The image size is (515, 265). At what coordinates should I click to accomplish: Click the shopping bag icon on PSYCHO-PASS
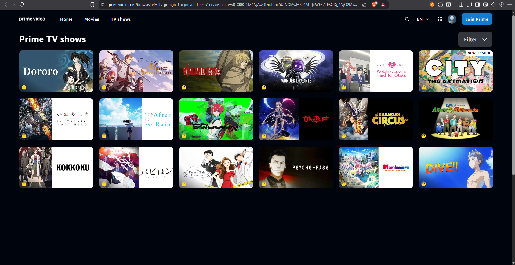264,183
